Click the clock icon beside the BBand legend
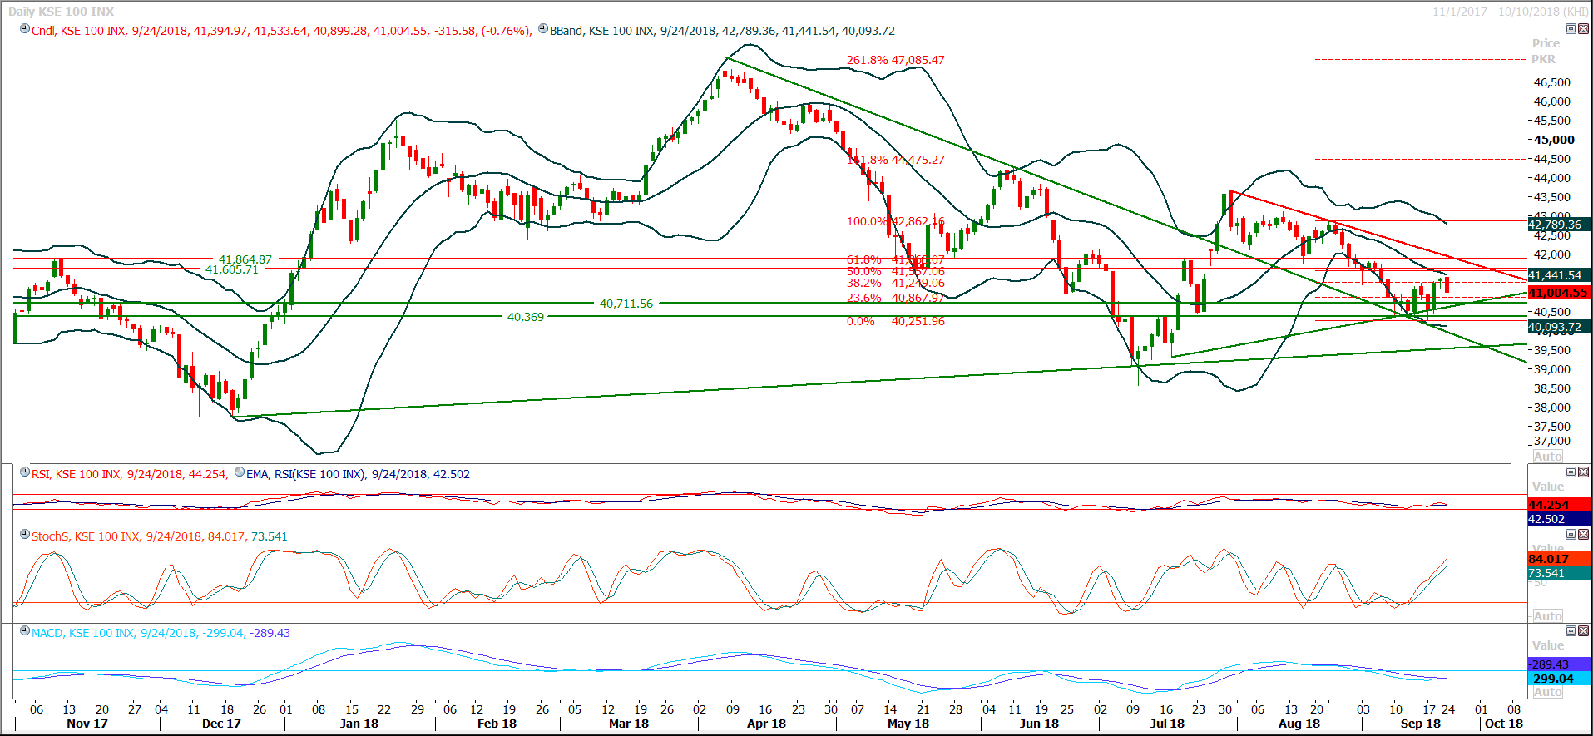Screen dimensions: 1593x736 click(x=543, y=29)
